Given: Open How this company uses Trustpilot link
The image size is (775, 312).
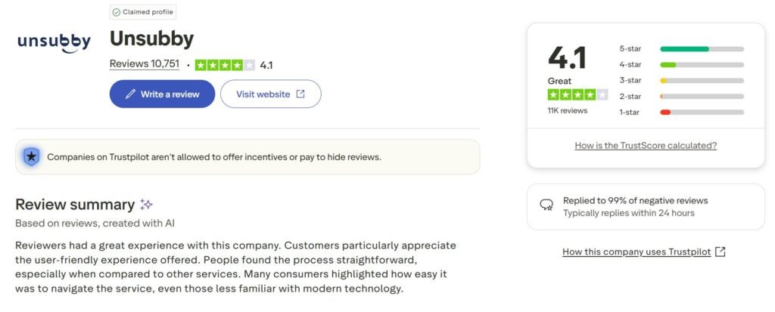Looking at the screenshot, I should point(636,252).
